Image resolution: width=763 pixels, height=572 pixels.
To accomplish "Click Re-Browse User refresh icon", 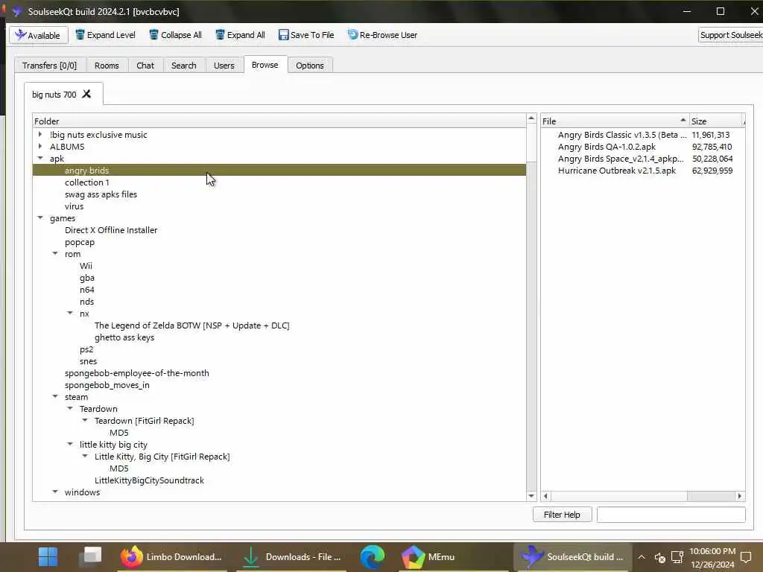I will coord(352,35).
